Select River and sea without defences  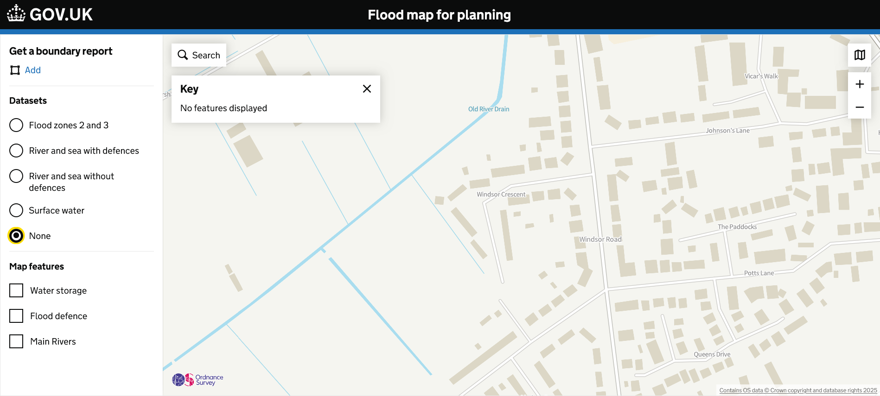(16, 176)
